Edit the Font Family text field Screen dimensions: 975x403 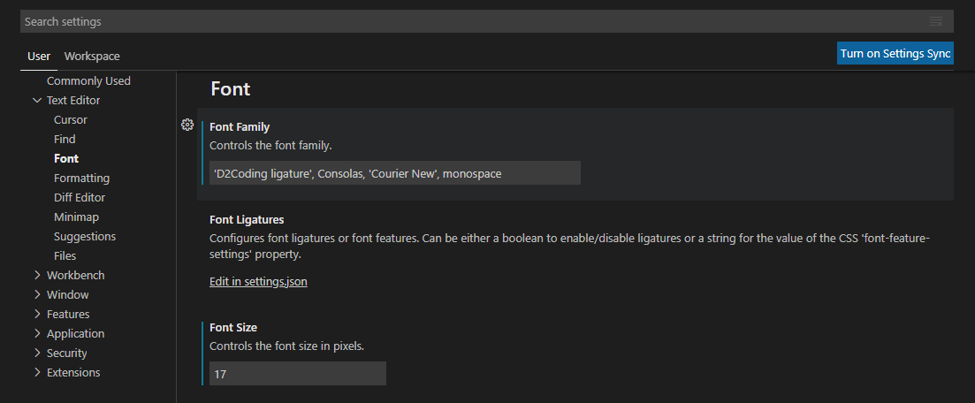pos(395,173)
